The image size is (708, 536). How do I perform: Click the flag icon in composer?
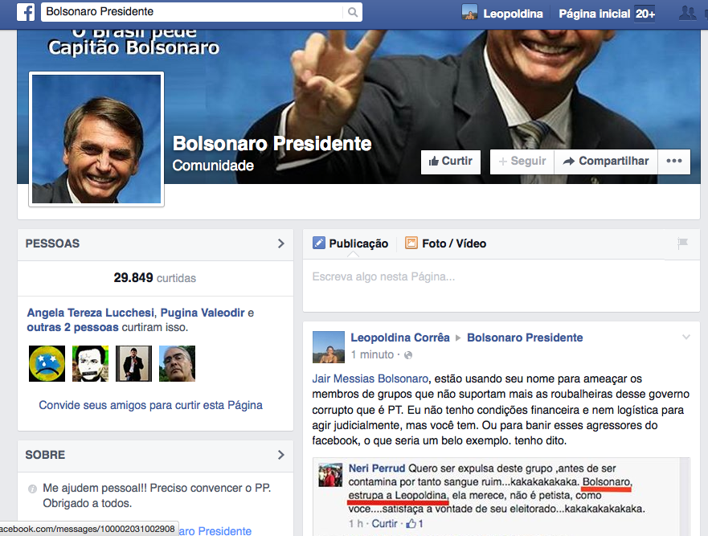tap(682, 243)
